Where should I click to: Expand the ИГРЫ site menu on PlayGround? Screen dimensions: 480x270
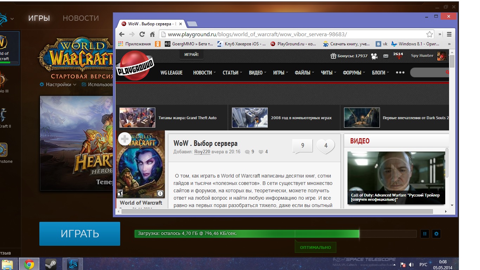(280, 72)
